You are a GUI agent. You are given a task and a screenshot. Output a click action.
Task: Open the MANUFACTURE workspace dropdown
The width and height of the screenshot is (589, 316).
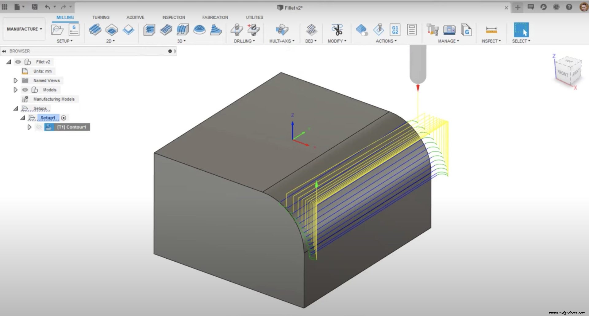click(24, 29)
